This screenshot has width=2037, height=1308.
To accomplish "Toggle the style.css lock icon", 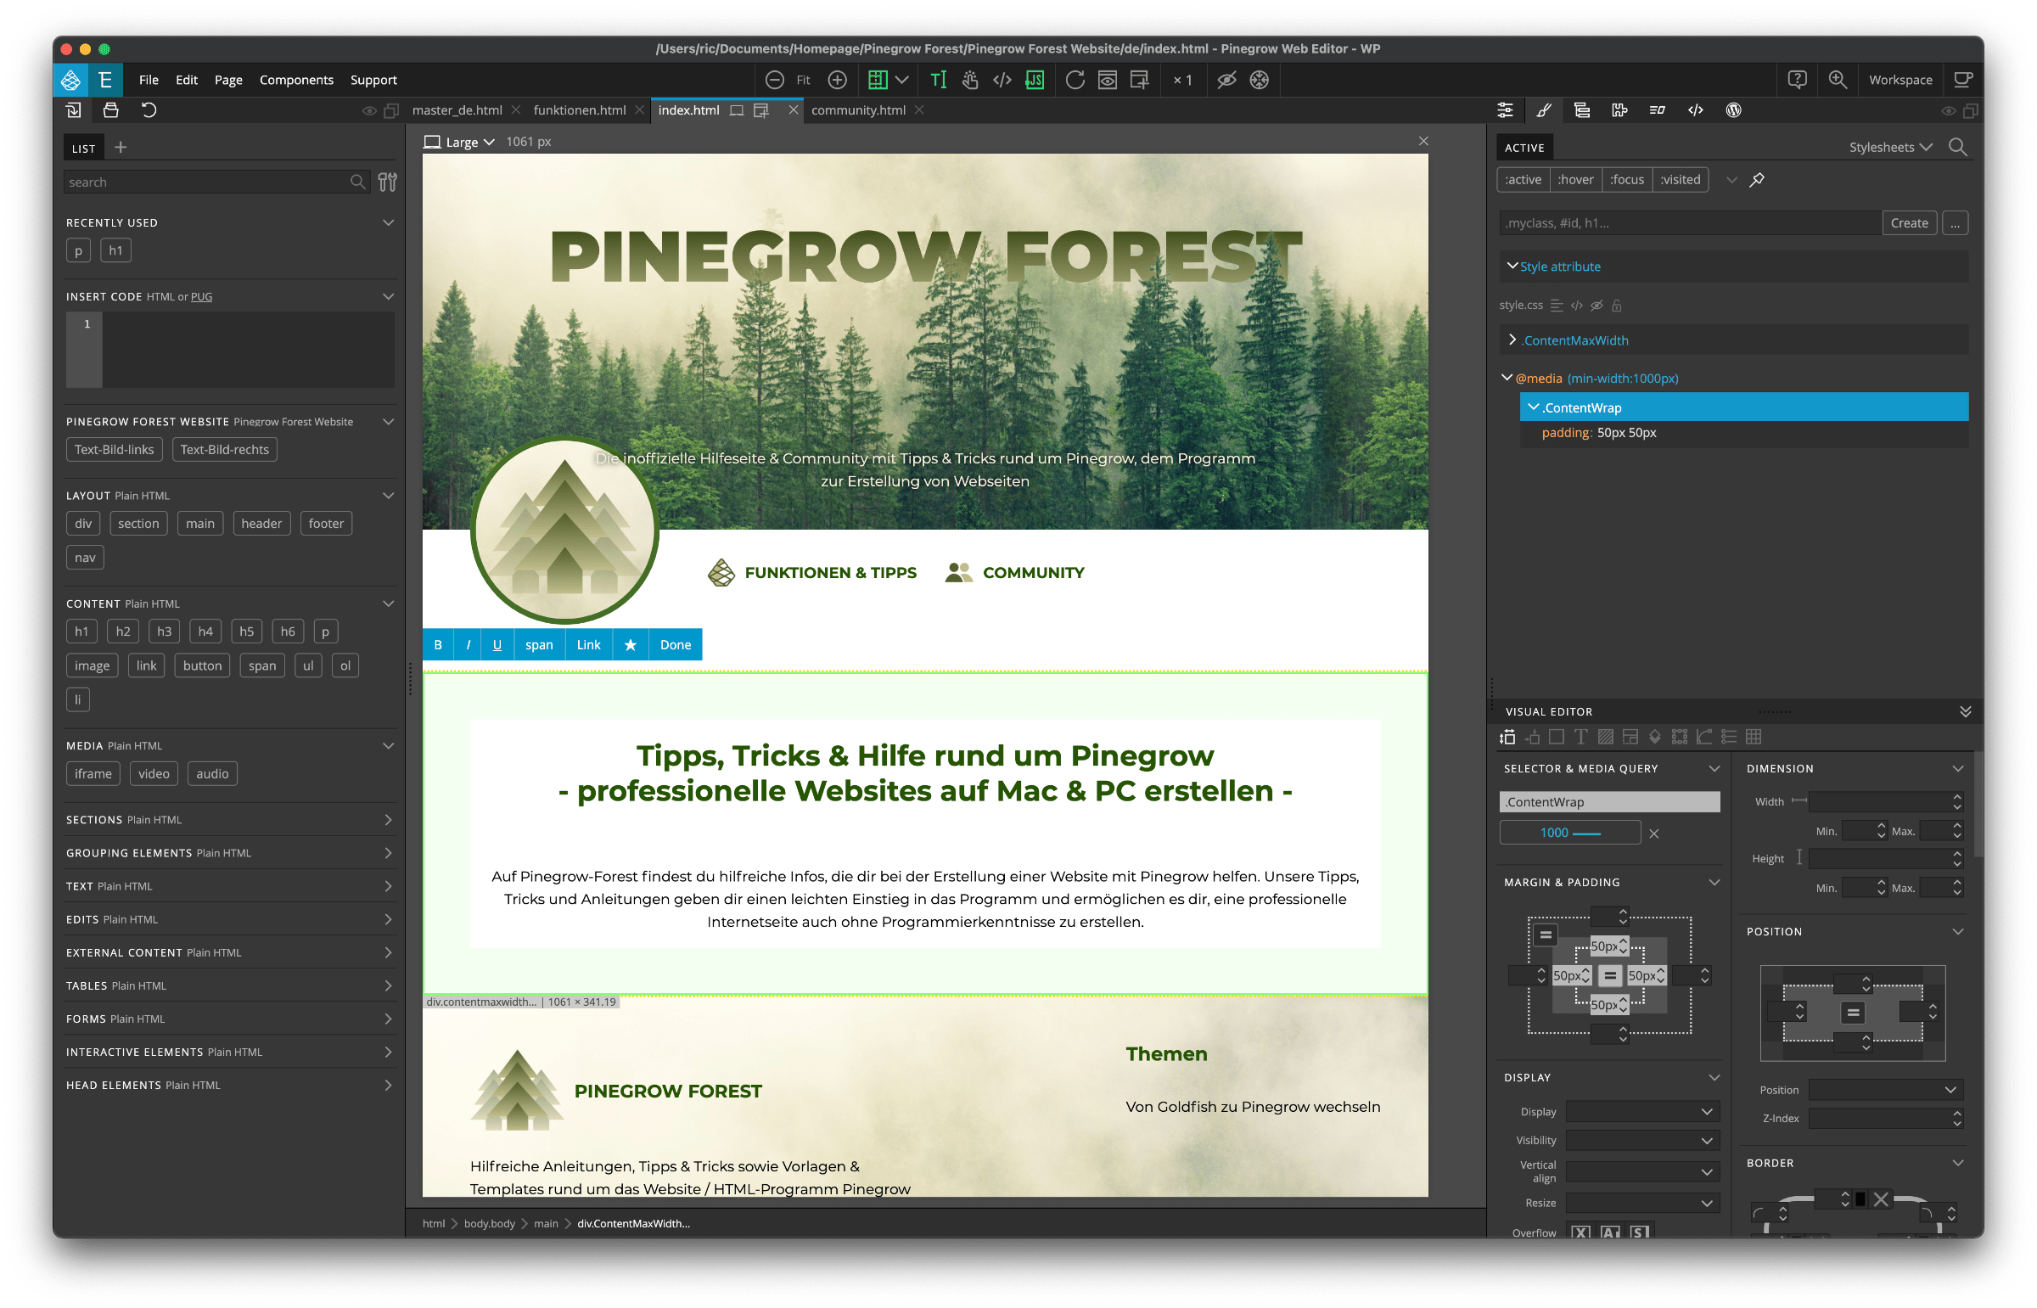I will 1617,305.
